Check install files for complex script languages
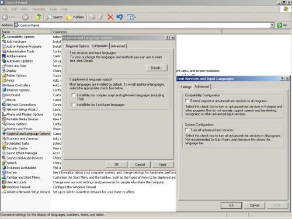Viewport: 292px width, 219px height. 74,95
